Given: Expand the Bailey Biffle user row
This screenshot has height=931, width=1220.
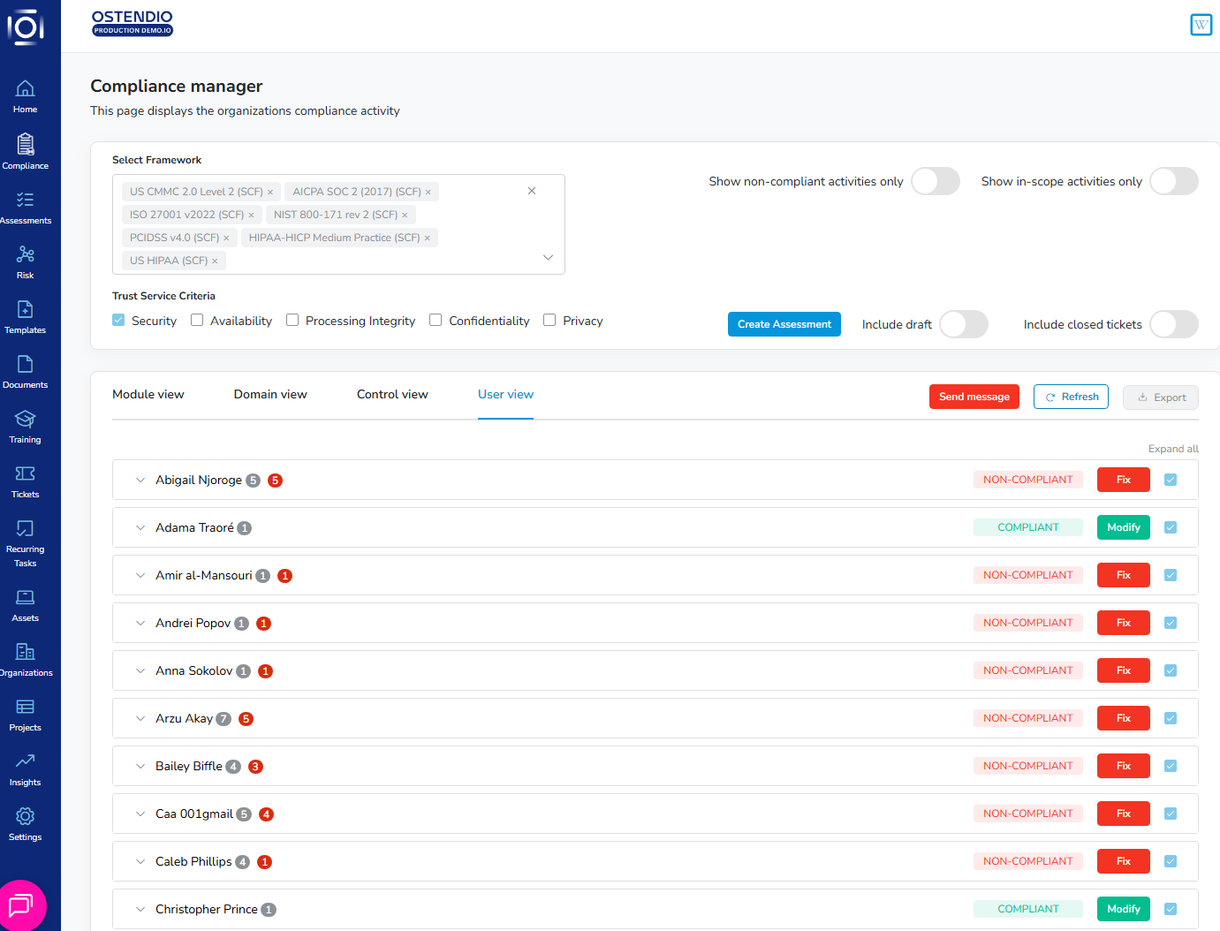Looking at the screenshot, I should (140, 767).
